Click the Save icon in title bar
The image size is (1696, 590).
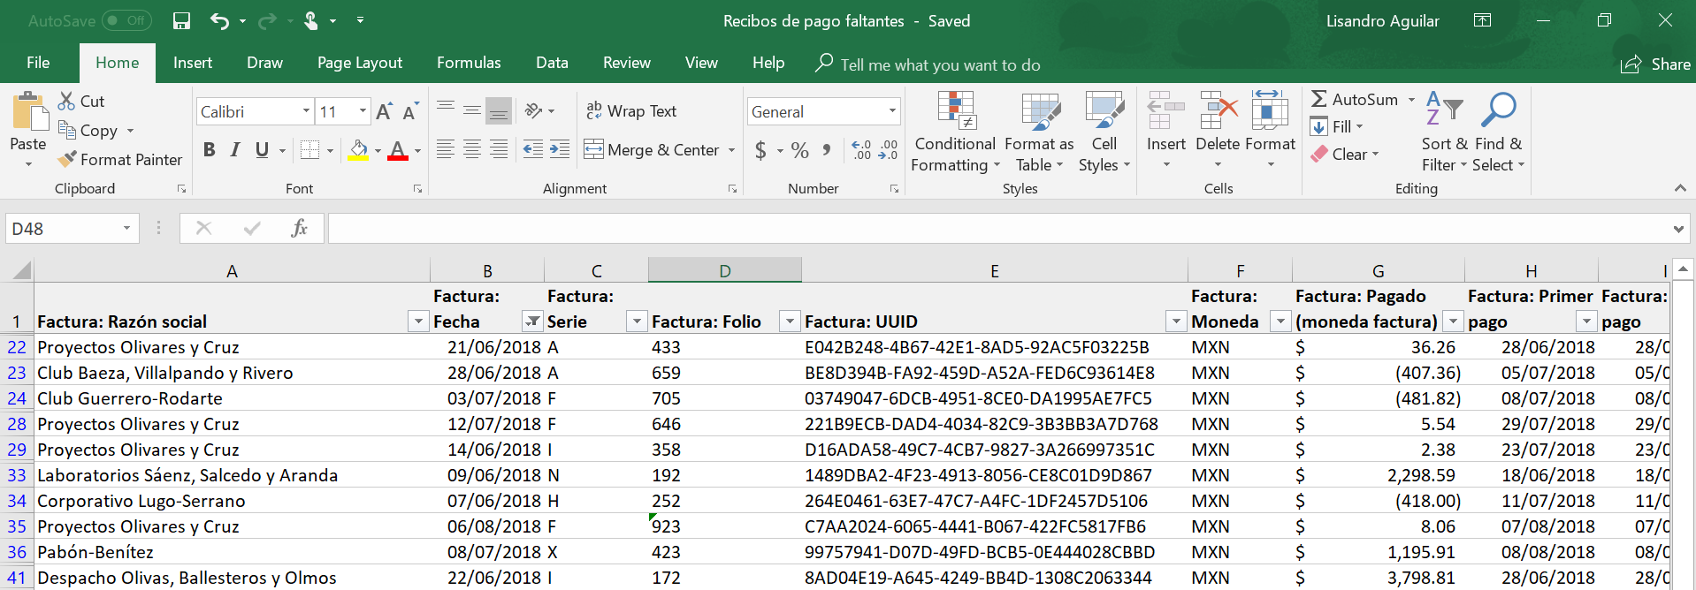181,21
